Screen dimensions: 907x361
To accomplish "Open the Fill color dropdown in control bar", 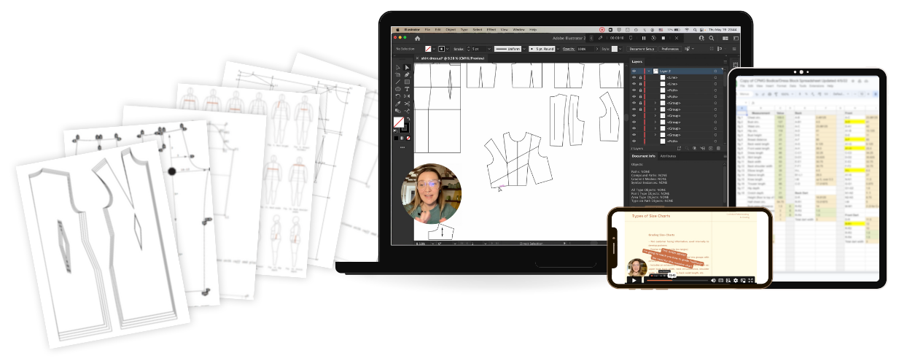I will coord(434,49).
